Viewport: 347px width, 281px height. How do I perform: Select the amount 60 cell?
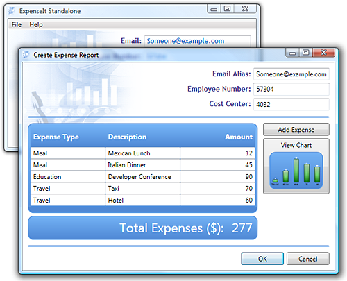pyautogui.click(x=217, y=201)
